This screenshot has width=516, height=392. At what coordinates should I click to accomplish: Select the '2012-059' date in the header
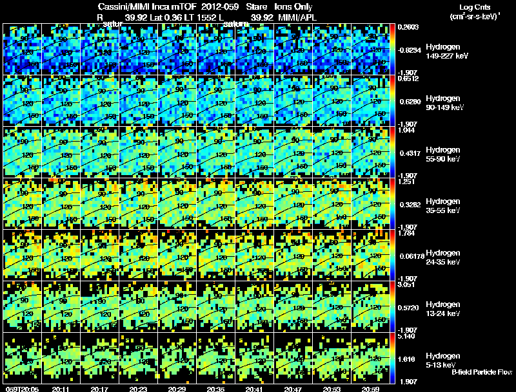click(x=219, y=7)
